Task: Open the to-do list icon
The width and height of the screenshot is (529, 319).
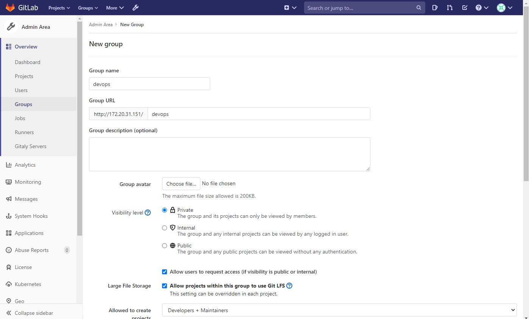Action: 465,8
